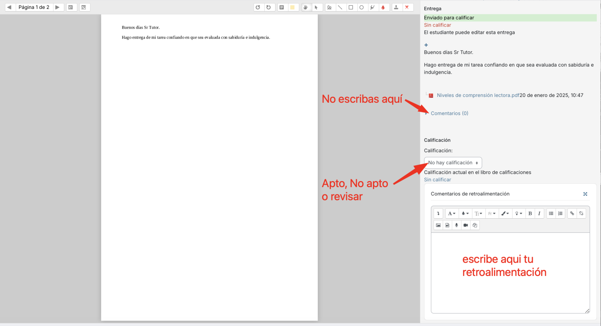
Task: Click 'Enviado para calificar' status text
Action: tap(449, 18)
